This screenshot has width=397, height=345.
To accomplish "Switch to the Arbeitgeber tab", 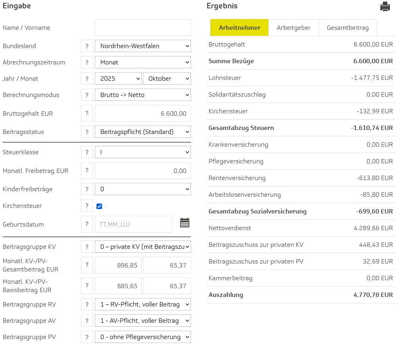I will click(x=293, y=28).
